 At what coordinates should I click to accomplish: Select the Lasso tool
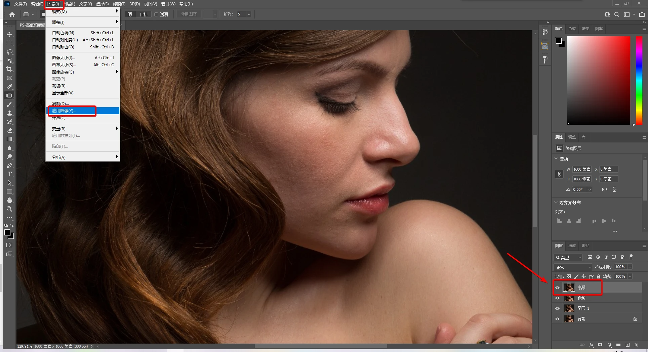9,52
